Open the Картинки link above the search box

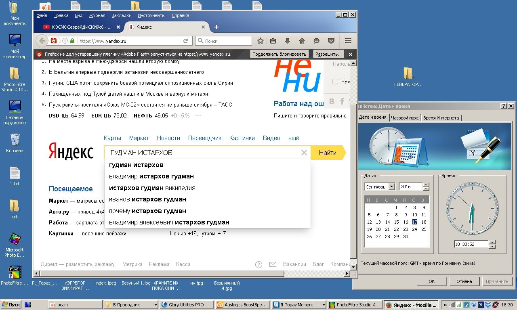coord(242,138)
